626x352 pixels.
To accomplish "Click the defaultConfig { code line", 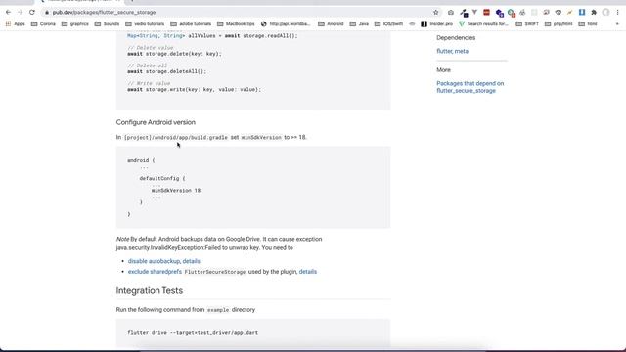I will [162, 178].
